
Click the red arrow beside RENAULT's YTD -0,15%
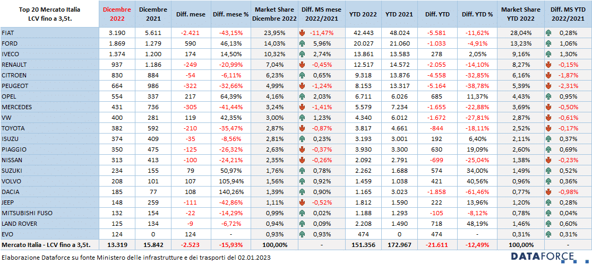tap(548, 65)
